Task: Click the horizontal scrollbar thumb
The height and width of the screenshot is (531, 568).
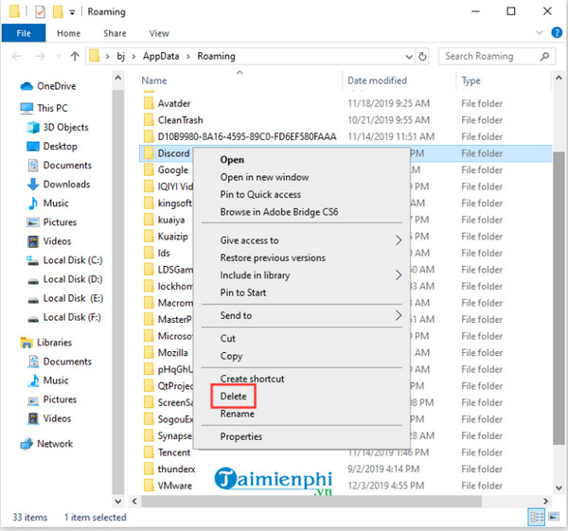Action: (311, 502)
